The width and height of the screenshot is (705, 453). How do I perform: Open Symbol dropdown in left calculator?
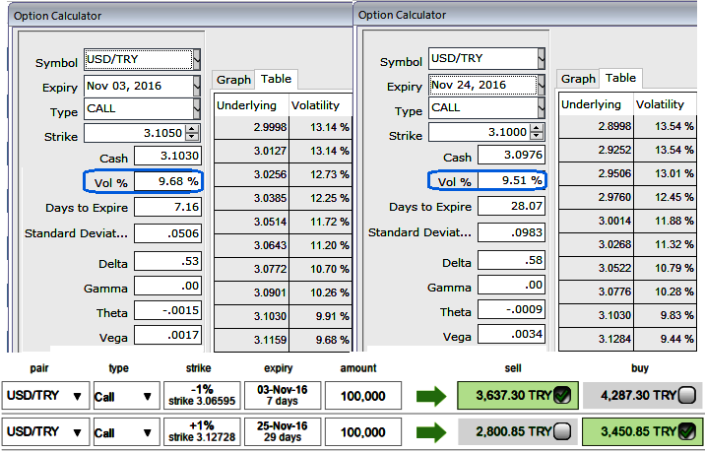tap(196, 60)
